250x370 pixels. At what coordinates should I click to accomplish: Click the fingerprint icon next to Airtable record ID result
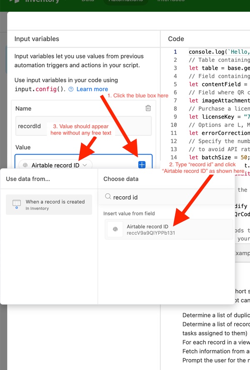115,229
